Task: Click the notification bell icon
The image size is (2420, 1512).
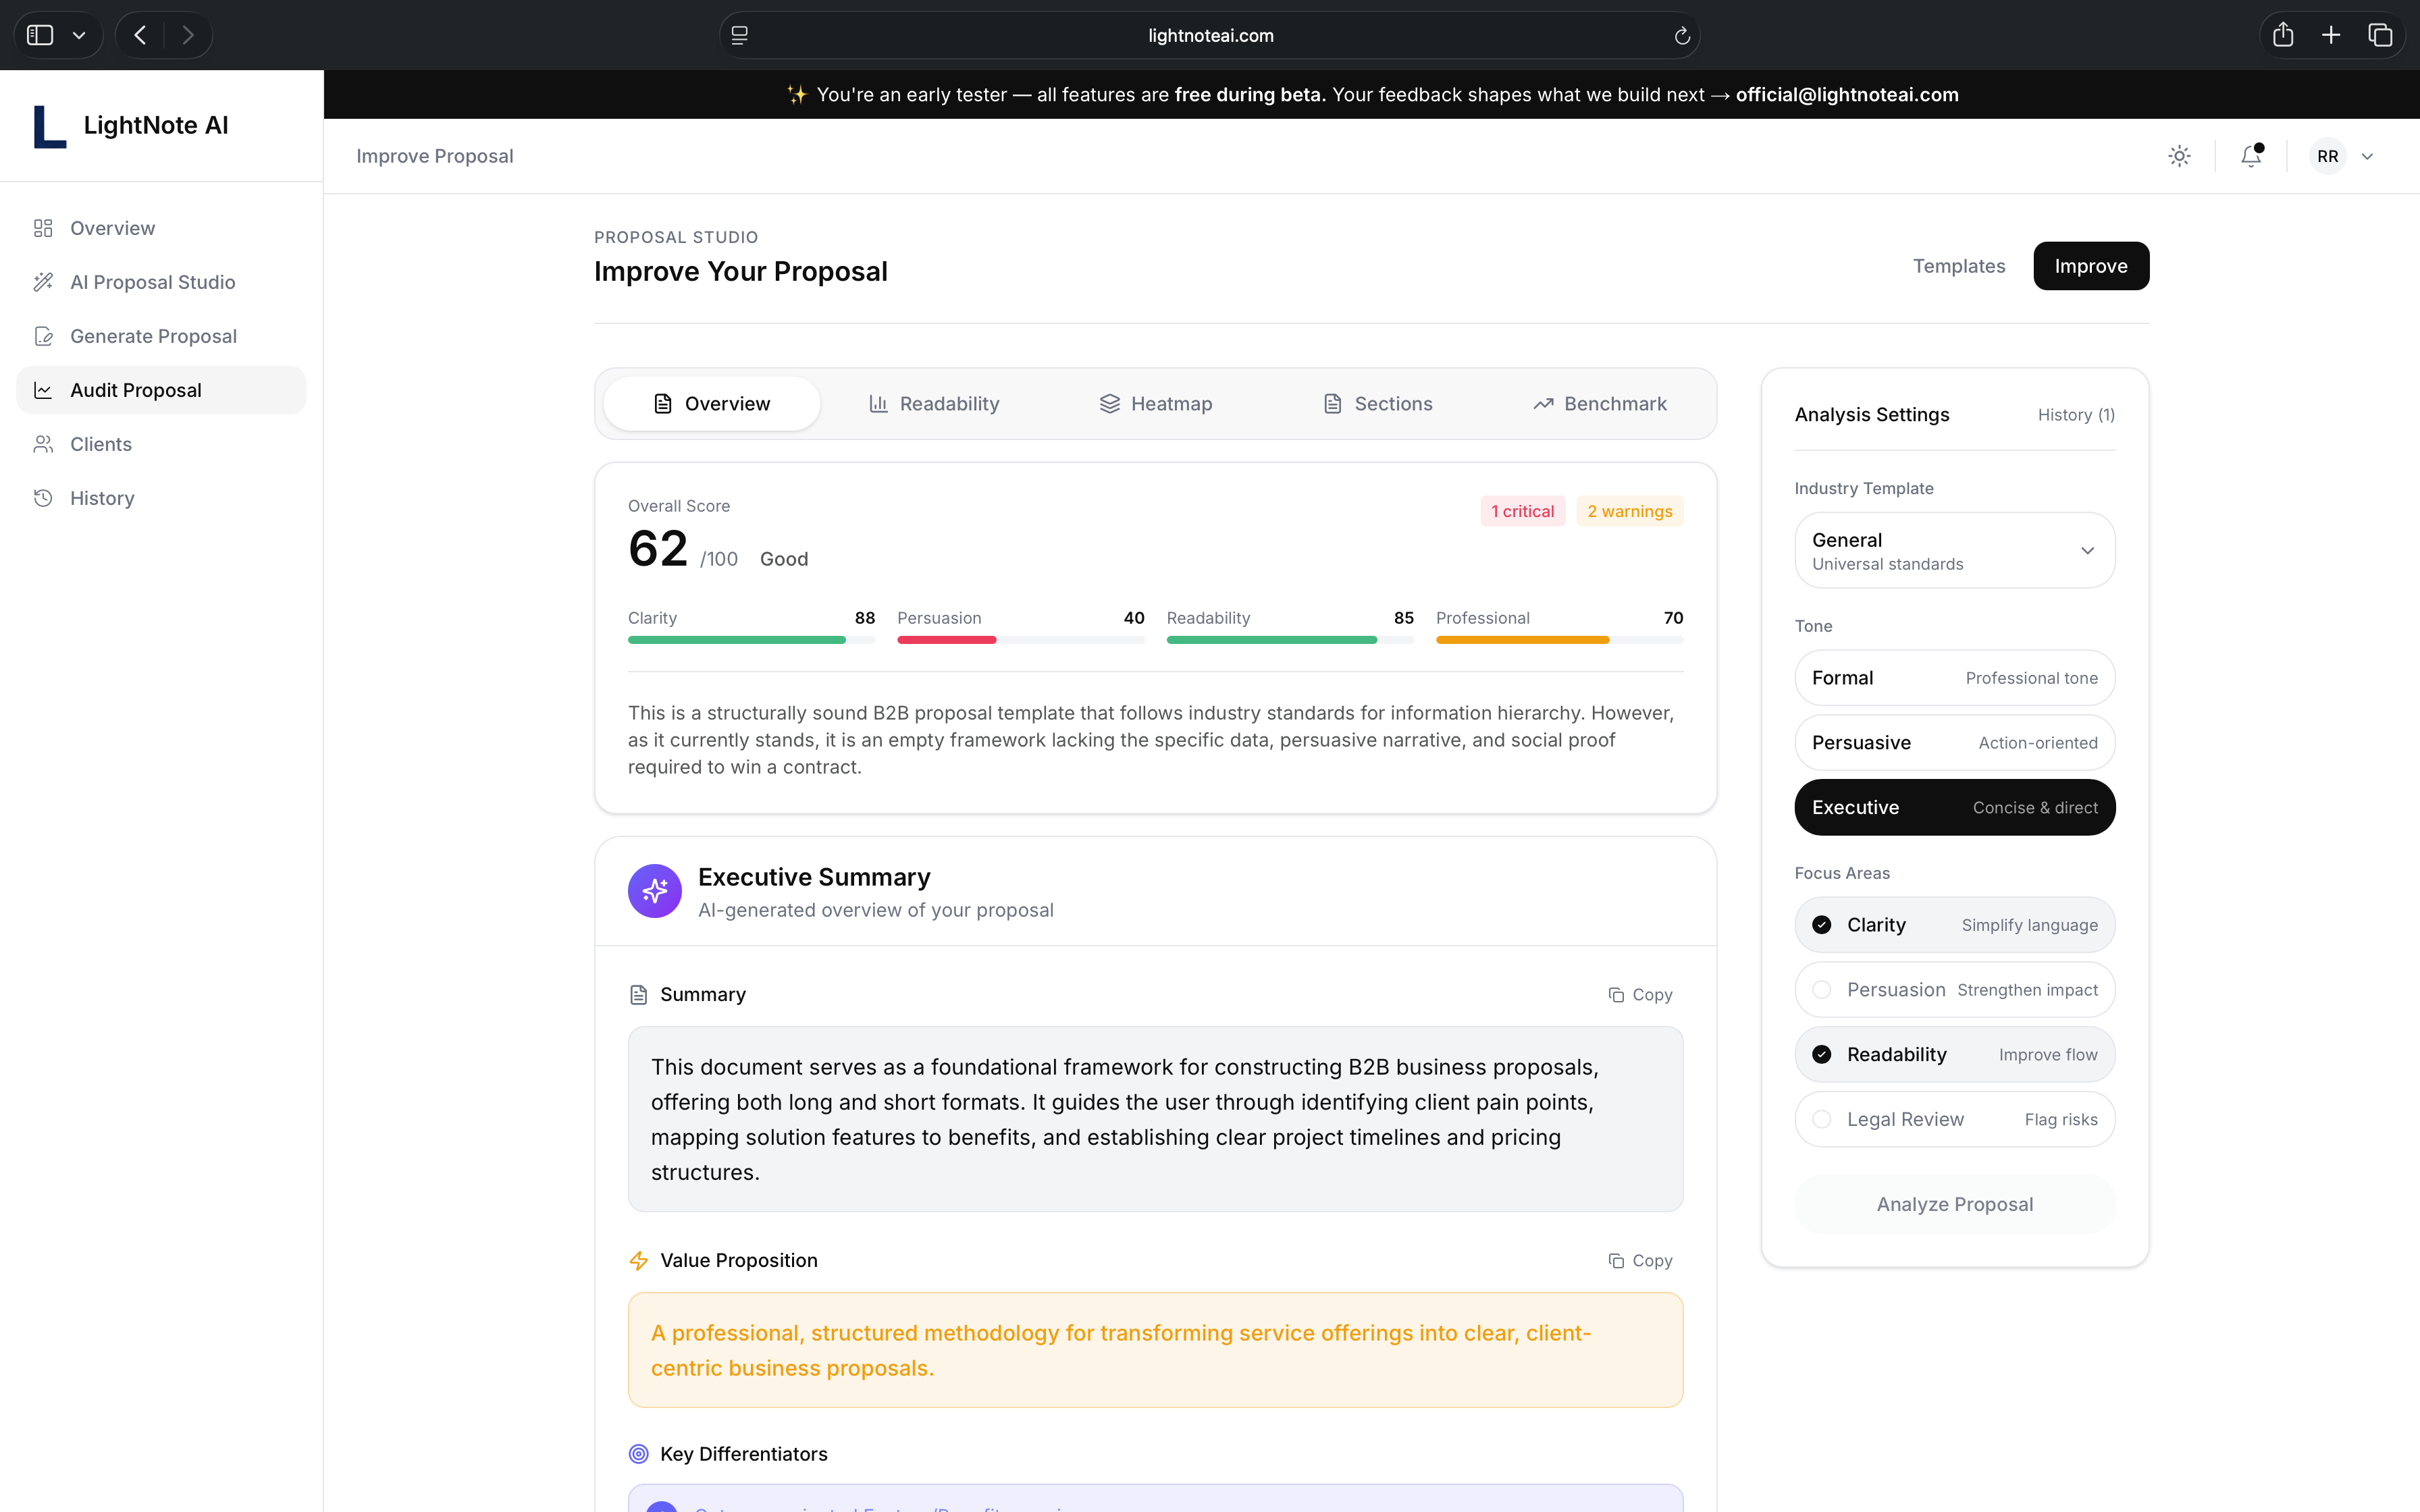Action: 2250,156
